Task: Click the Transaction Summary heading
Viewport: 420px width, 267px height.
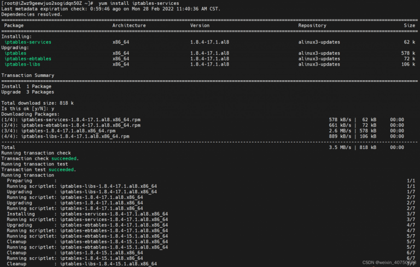Action: click(x=27, y=75)
